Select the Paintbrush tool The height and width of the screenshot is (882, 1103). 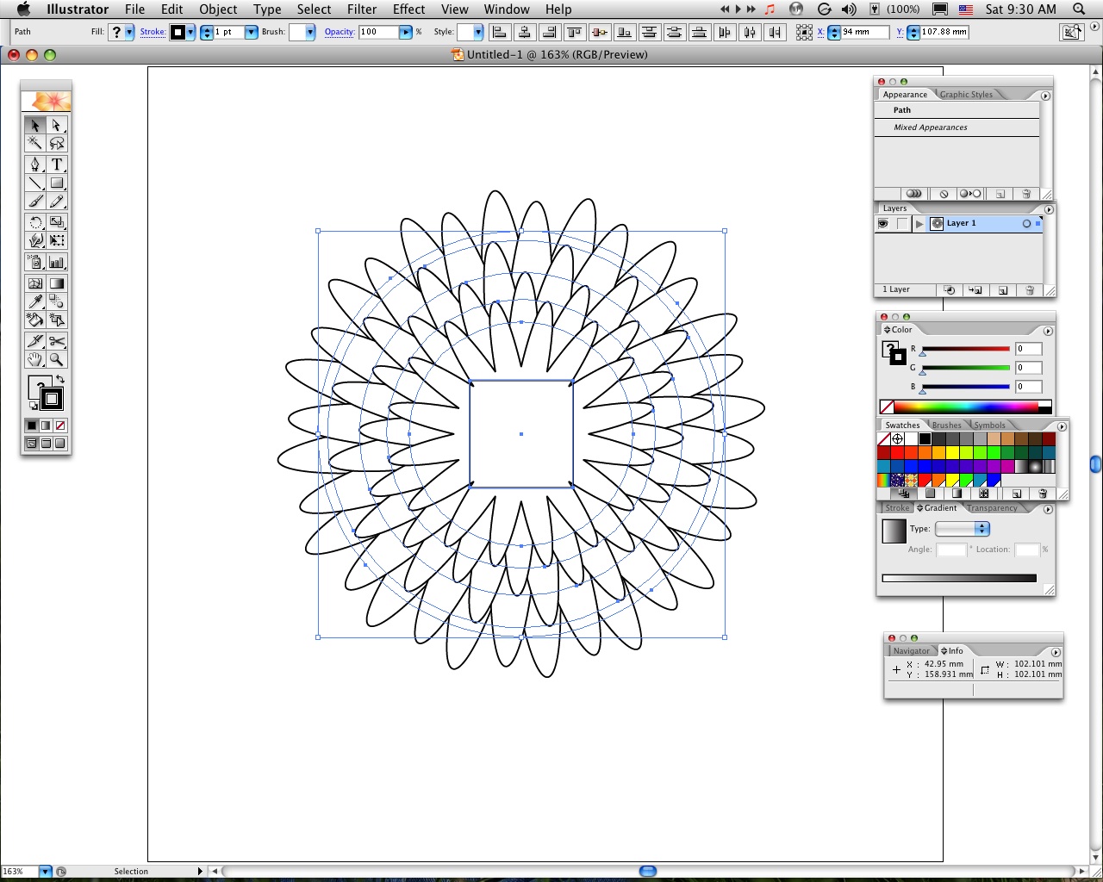(34, 202)
